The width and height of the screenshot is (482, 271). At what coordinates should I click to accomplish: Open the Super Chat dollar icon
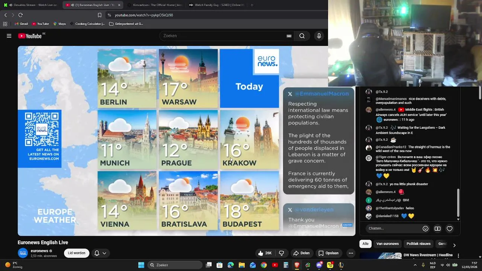(x=438, y=228)
